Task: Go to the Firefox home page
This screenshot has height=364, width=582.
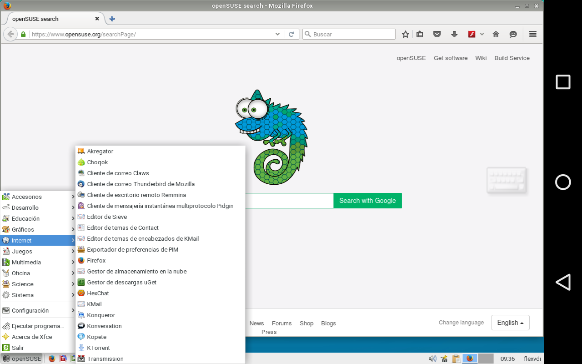Action: pos(496,34)
